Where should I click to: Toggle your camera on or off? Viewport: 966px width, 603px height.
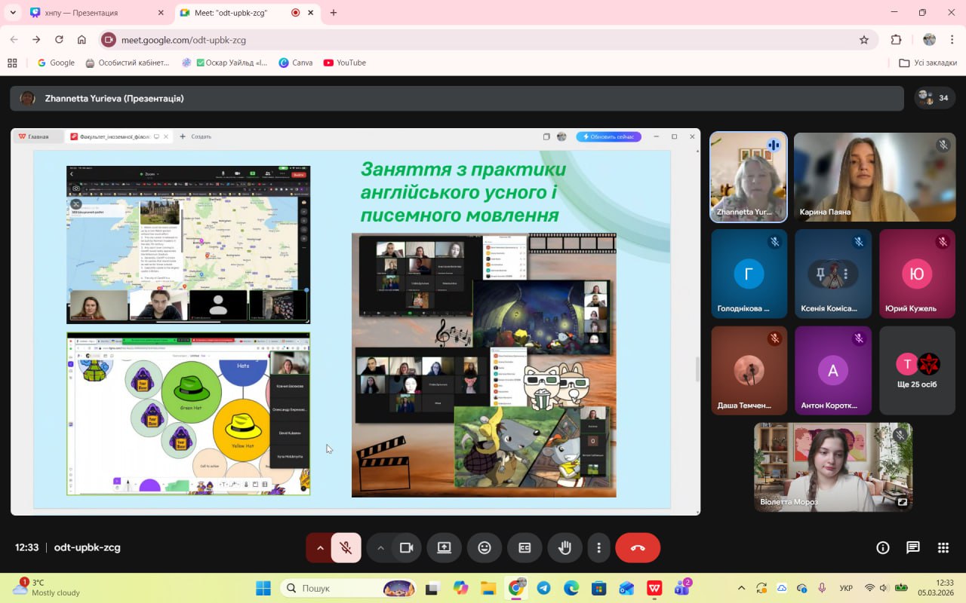(x=407, y=548)
